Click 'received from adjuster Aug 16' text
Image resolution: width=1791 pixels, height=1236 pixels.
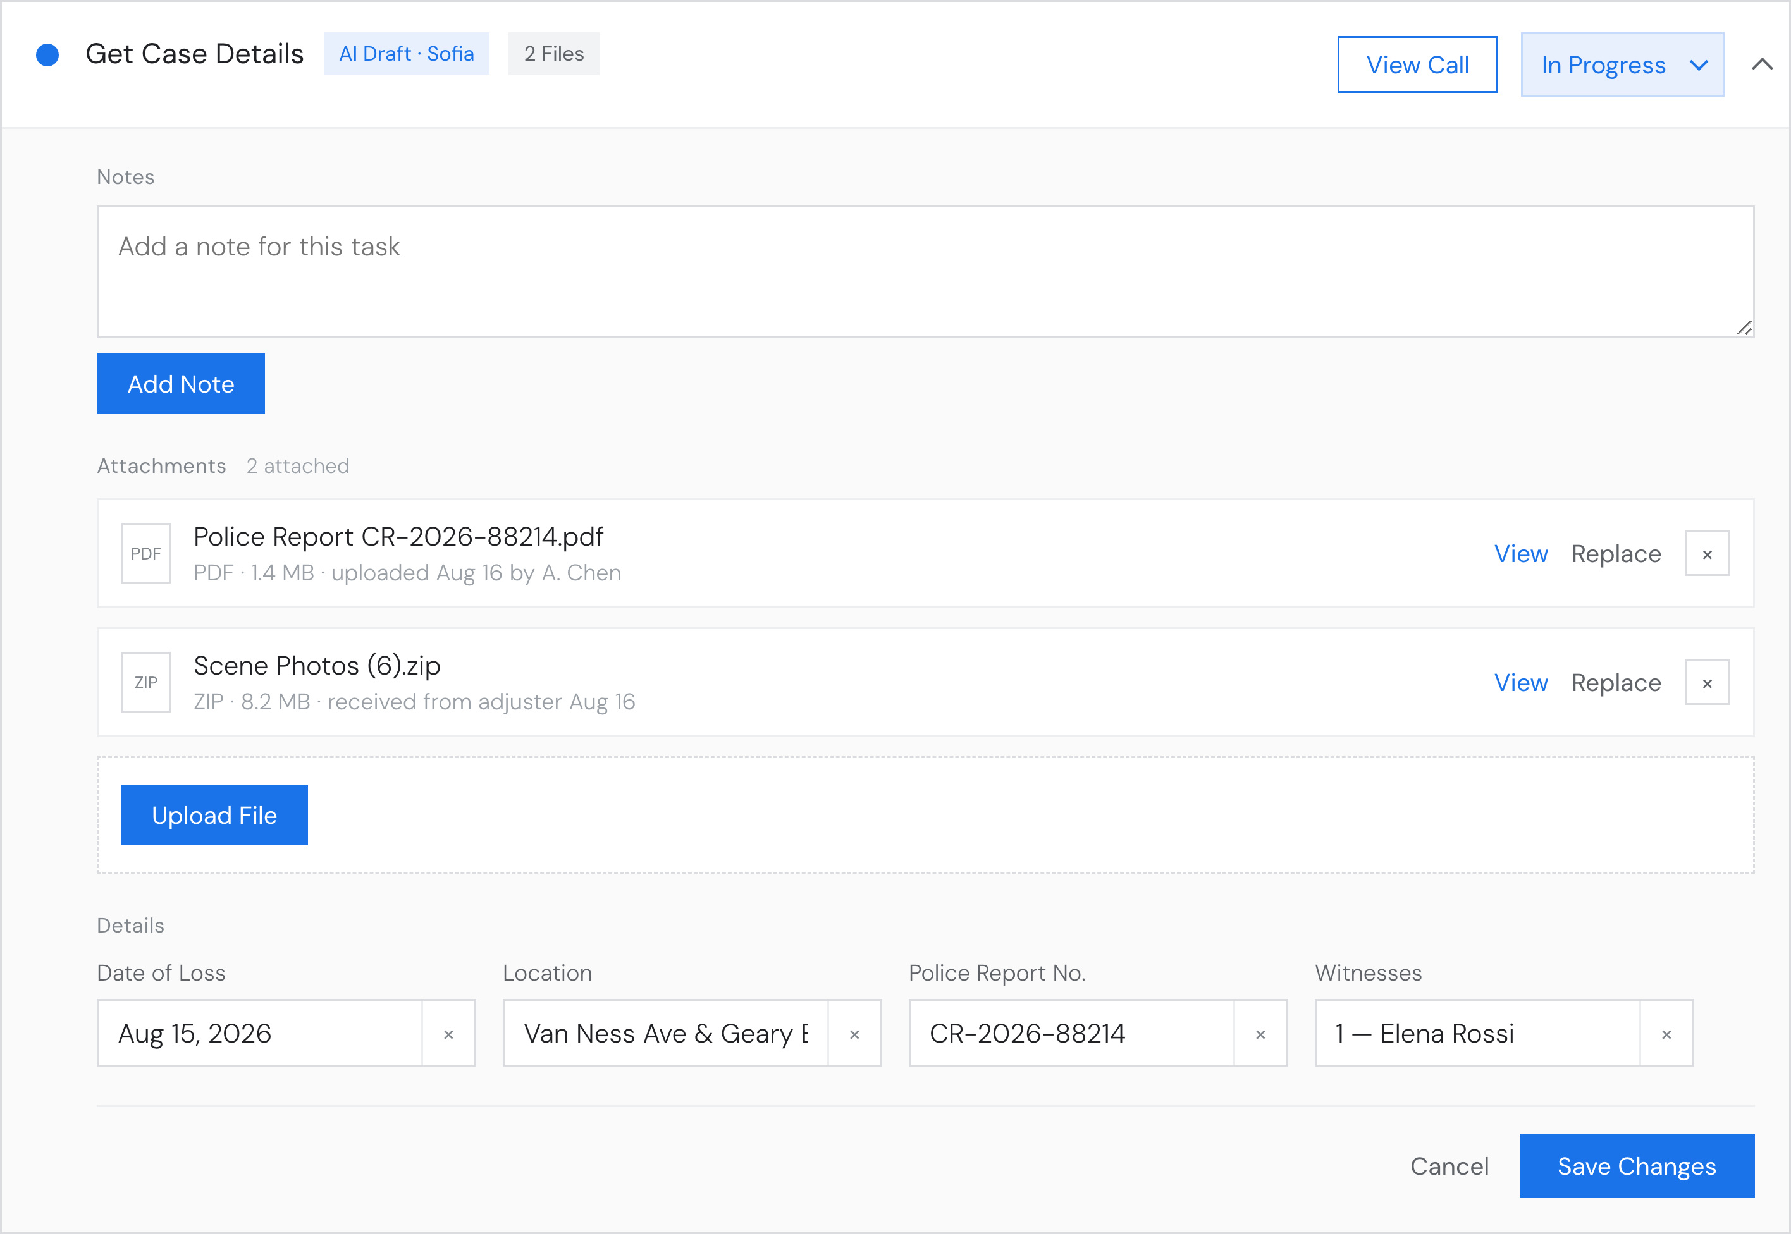481,702
